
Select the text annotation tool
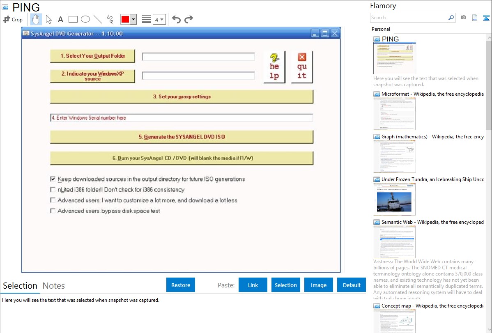click(60, 19)
